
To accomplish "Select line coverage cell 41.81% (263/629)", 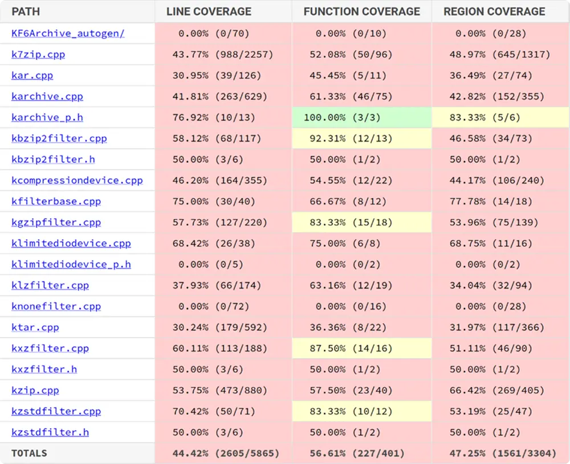I will point(223,97).
